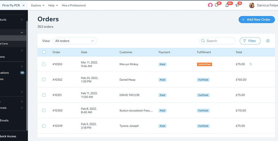Open the Fit to Fly PCR site dropdown
The height and width of the screenshot is (141, 278).
tap(13, 5)
